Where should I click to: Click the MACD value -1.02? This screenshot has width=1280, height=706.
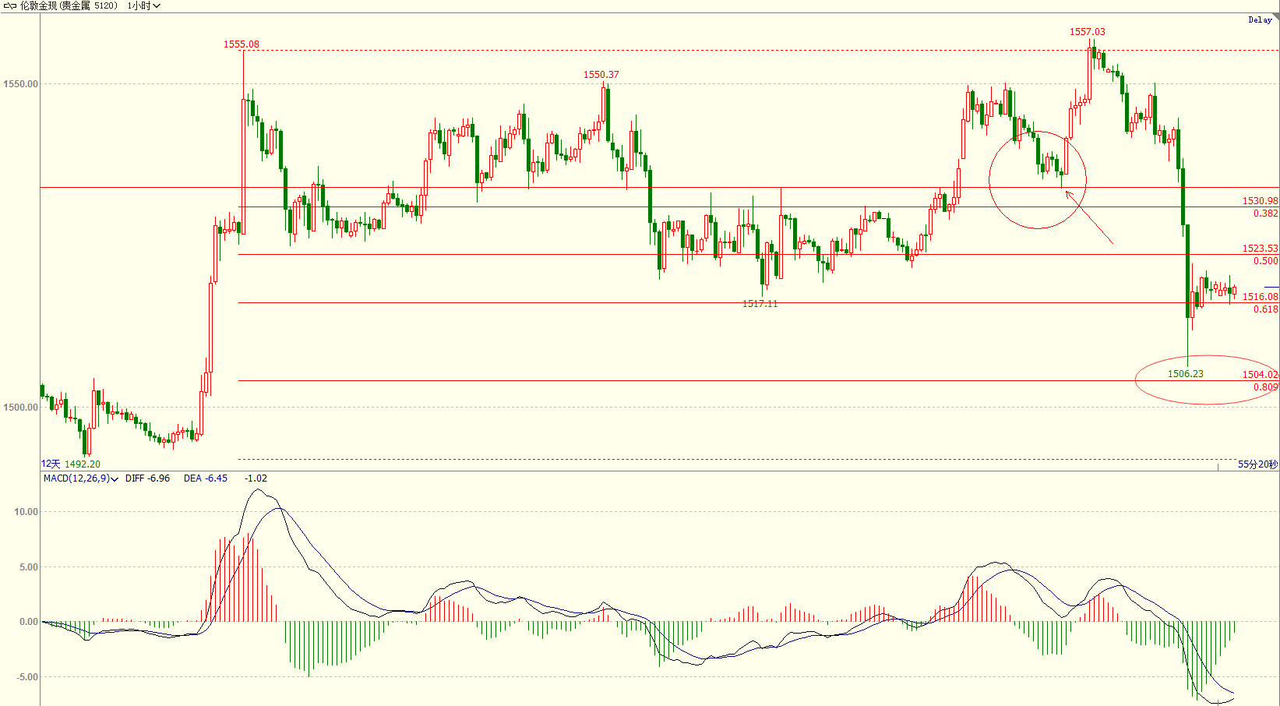click(256, 478)
